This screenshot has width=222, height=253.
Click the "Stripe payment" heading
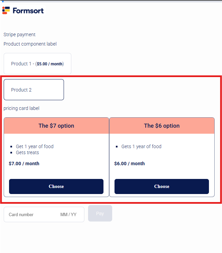click(19, 35)
